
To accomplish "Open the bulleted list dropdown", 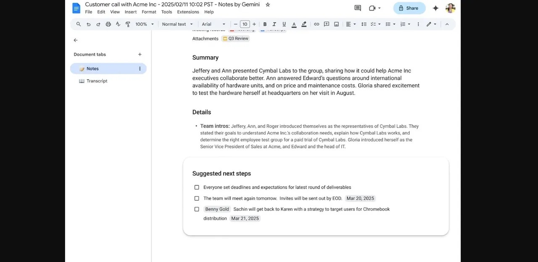I will 390,24.
